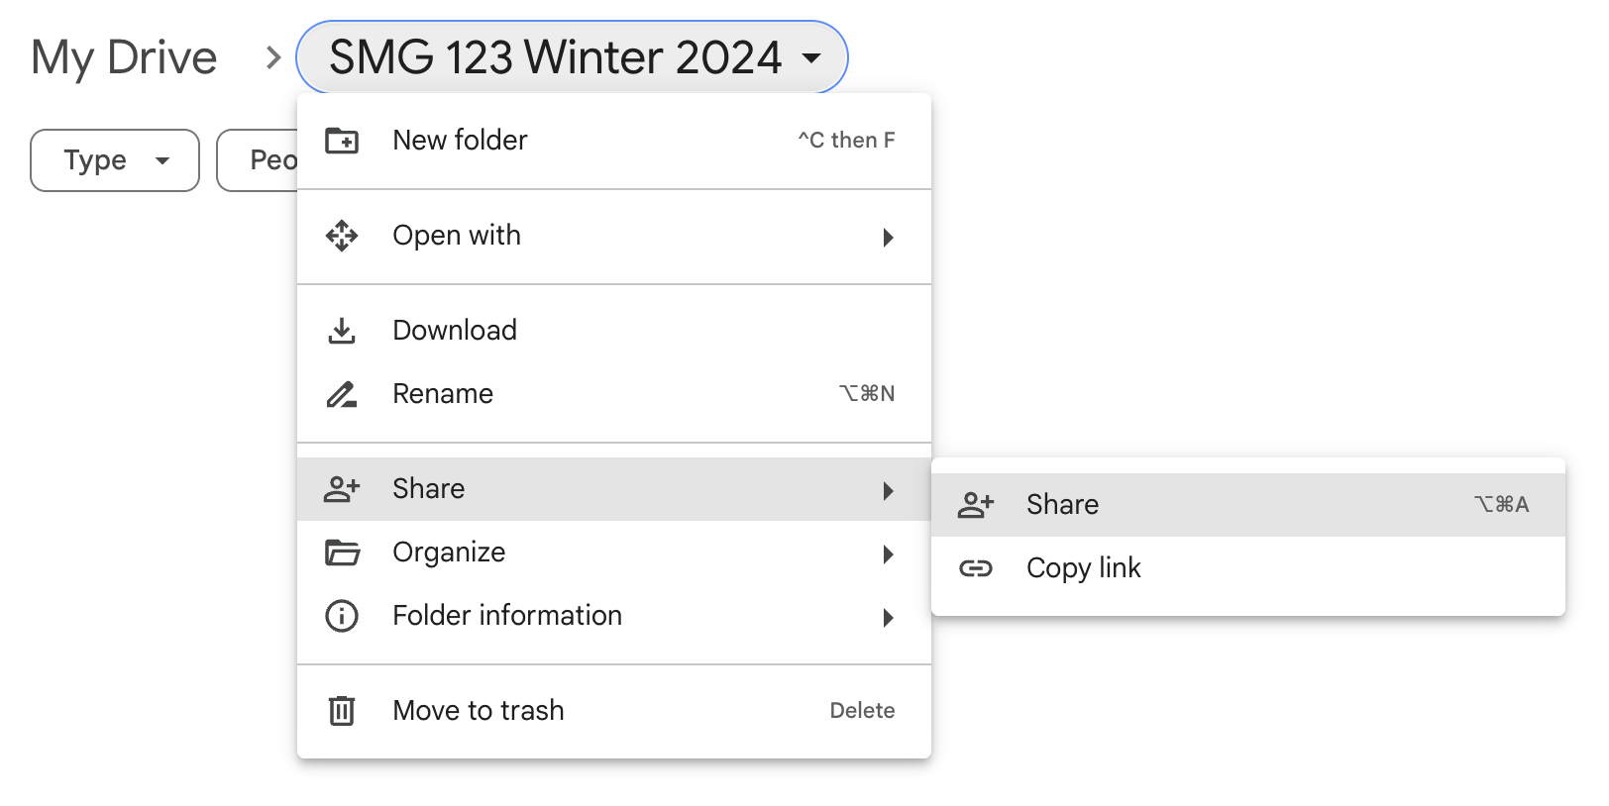Click the Download arrow icon
The width and height of the screenshot is (1609, 806).
pyautogui.click(x=342, y=331)
